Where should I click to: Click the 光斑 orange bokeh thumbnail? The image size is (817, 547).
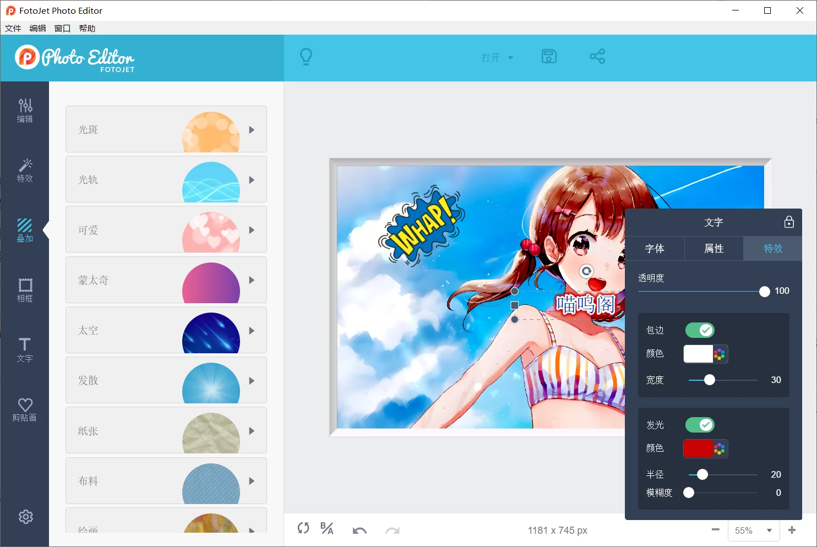click(211, 132)
